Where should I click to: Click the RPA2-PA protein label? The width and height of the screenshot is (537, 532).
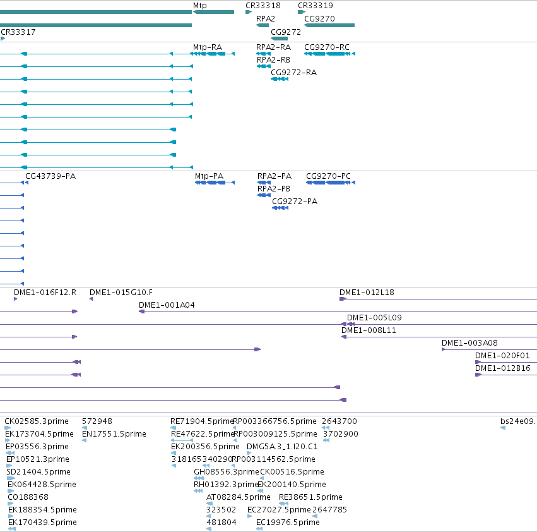[x=274, y=176]
